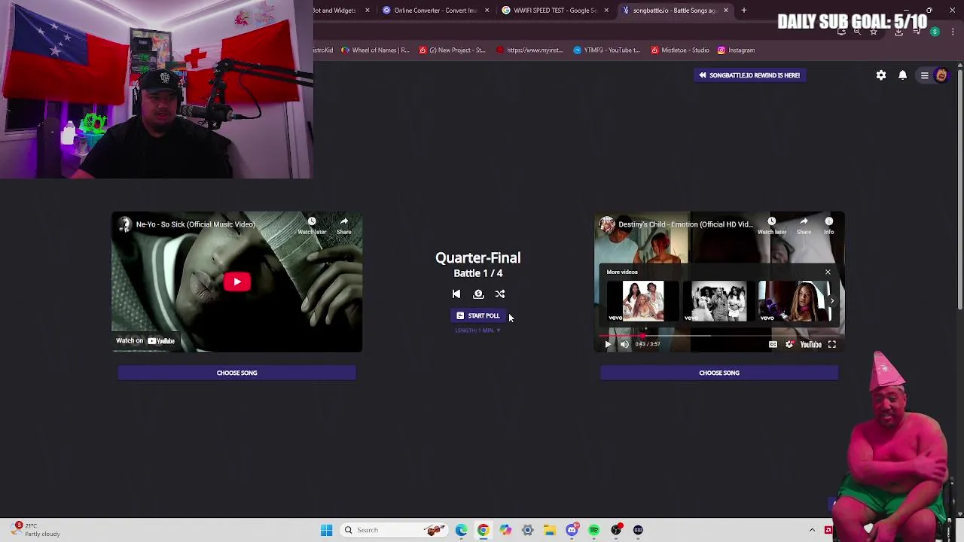
Task: Open Wheel of Names bookmark
Action: point(374,50)
